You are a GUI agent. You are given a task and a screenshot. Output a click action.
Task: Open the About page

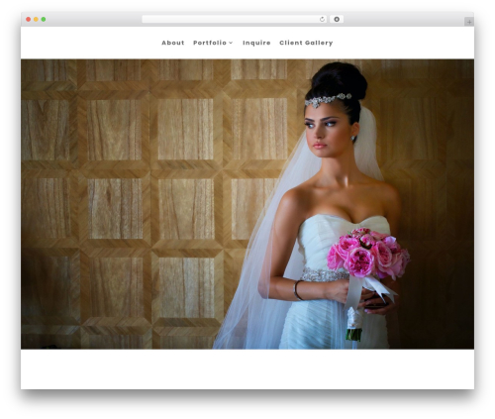(x=172, y=43)
